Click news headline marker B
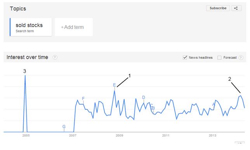Screen dimensions: 250x150 (x=153, y=108)
